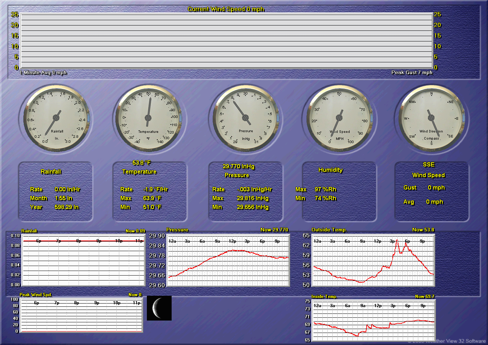
Task: Click the 29.770 InHg pressure reading
Action: (239, 166)
